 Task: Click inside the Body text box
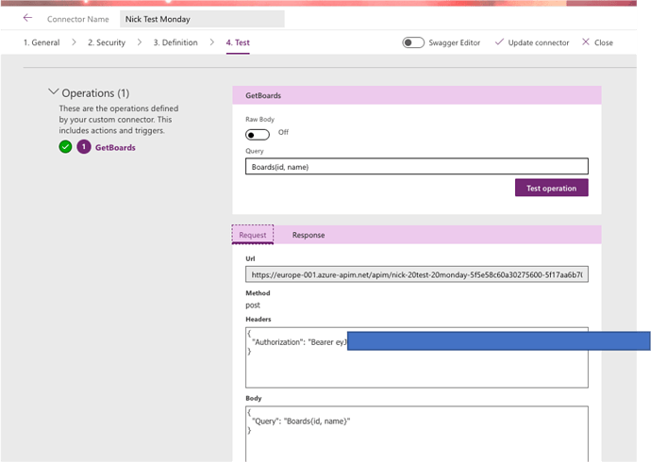[416, 434]
